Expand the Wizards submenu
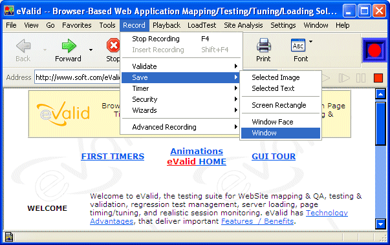390x245 pixels. pos(180,110)
